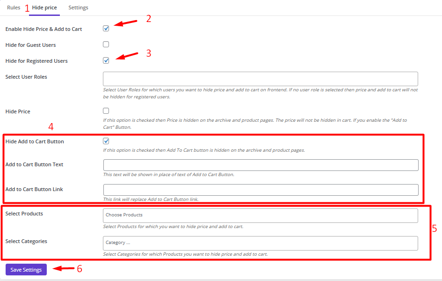Screen dimensions: 442x281
Task: Enable the Hide for Guest Users checkbox
Action: tap(106, 44)
